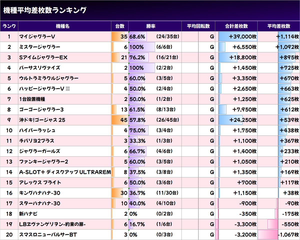
Task: Click the unit count 21 cell
Action: [x=120, y=57]
